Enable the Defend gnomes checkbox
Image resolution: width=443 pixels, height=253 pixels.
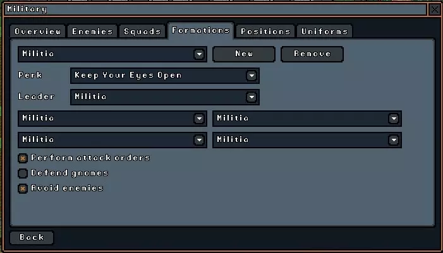tap(23, 173)
